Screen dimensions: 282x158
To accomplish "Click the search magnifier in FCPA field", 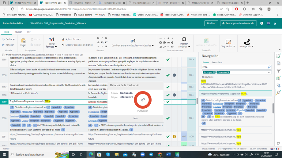I will [269, 67].
